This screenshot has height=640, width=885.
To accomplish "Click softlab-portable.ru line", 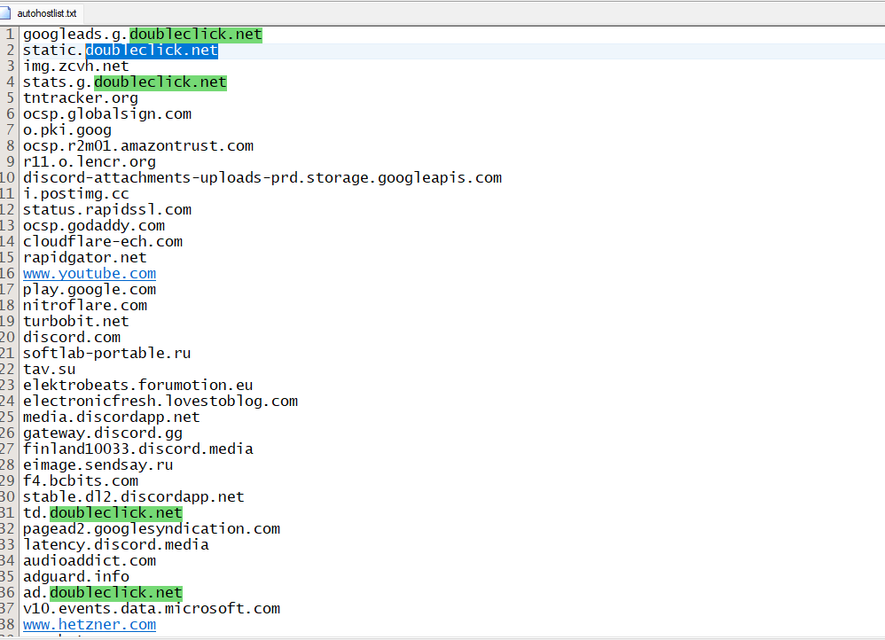I will (x=106, y=354).
